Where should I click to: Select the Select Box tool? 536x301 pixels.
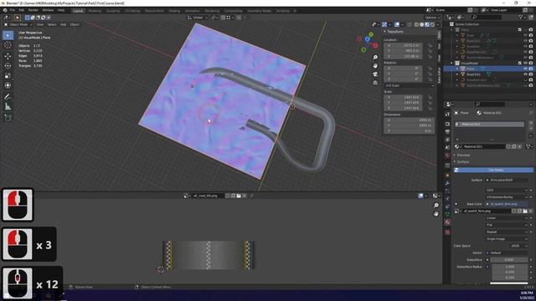click(8, 35)
